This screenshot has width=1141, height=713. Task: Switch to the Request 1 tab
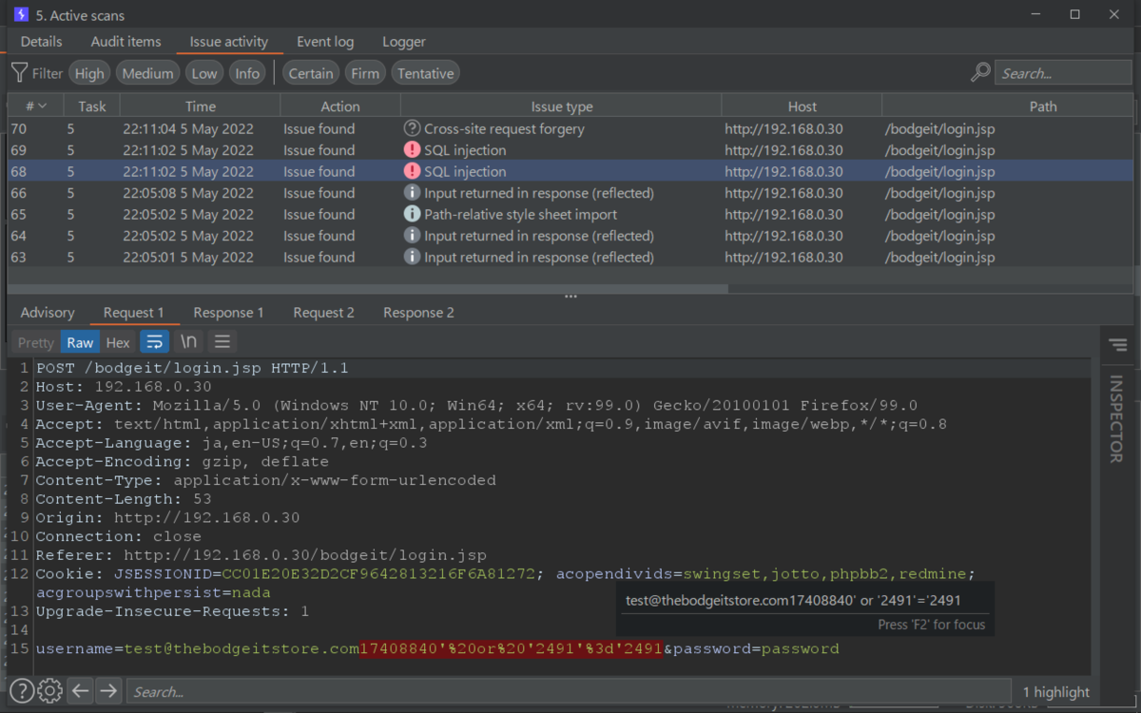(134, 313)
